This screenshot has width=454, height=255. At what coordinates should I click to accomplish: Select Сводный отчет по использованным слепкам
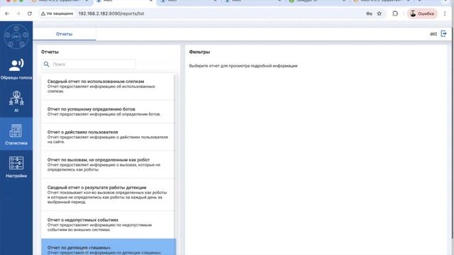pyautogui.click(x=109, y=86)
